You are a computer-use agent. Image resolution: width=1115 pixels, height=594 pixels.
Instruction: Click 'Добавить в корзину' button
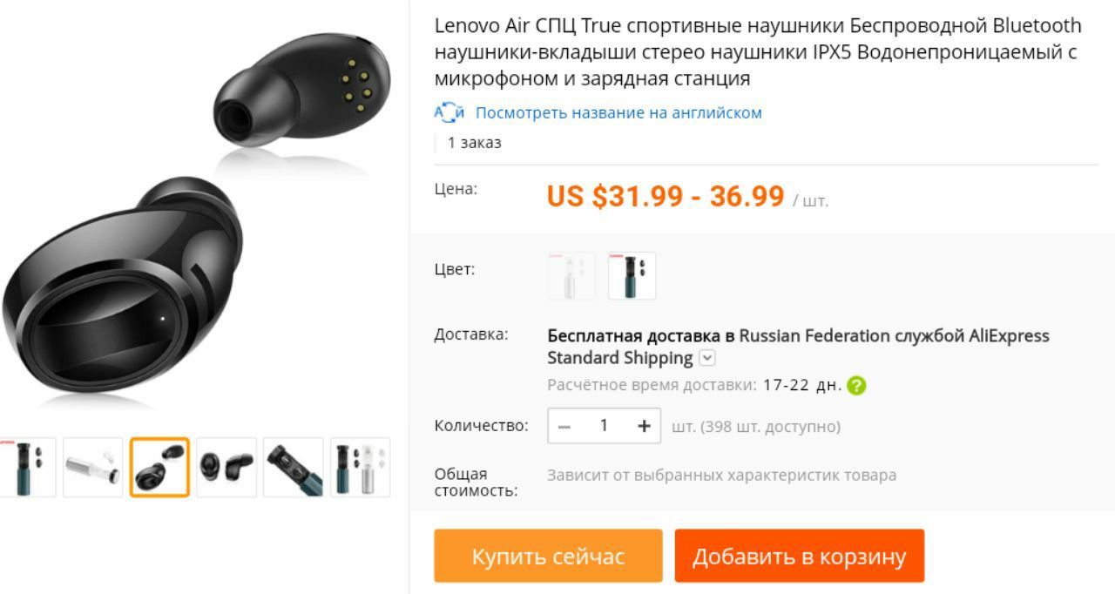[799, 556]
